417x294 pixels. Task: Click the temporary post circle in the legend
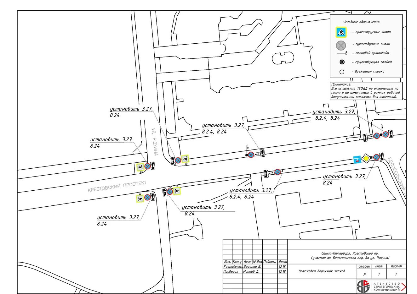pyautogui.click(x=342, y=72)
